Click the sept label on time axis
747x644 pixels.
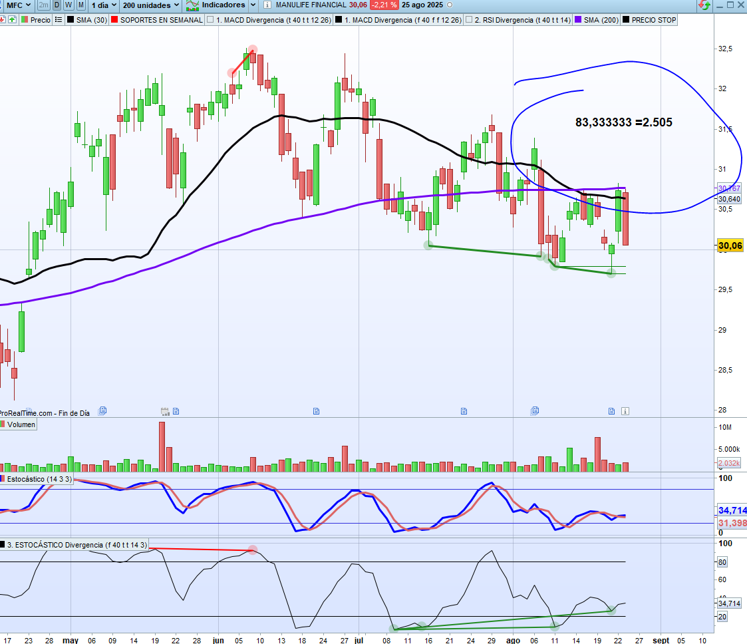pos(661,640)
